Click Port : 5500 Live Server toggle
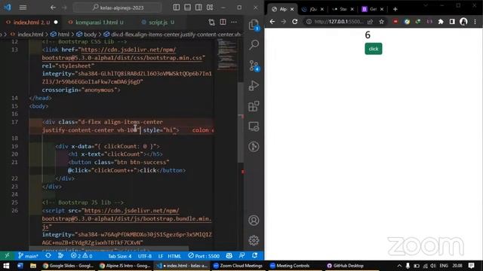 (x=204, y=256)
